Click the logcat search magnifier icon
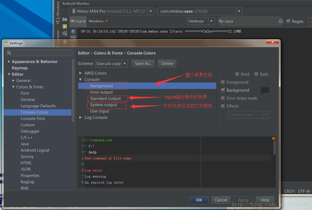The width and height of the screenshot is (312, 210). click(x=221, y=21)
